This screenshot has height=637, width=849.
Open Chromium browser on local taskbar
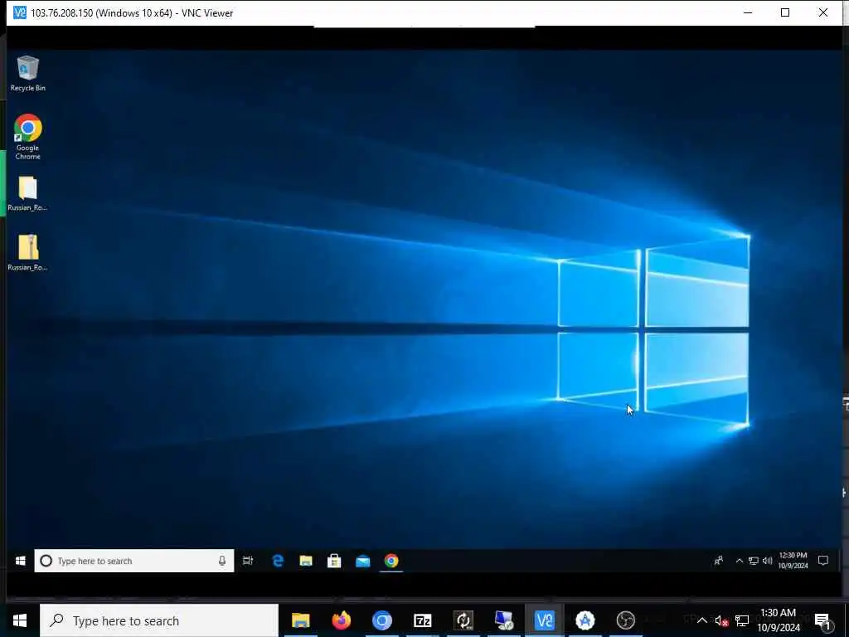tap(381, 620)
